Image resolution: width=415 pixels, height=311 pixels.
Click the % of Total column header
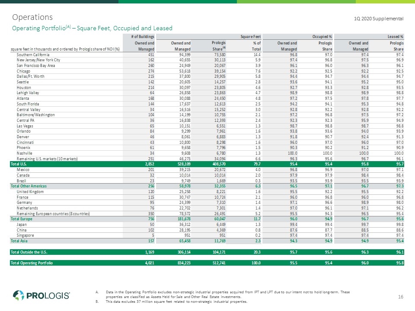point(256,46)
